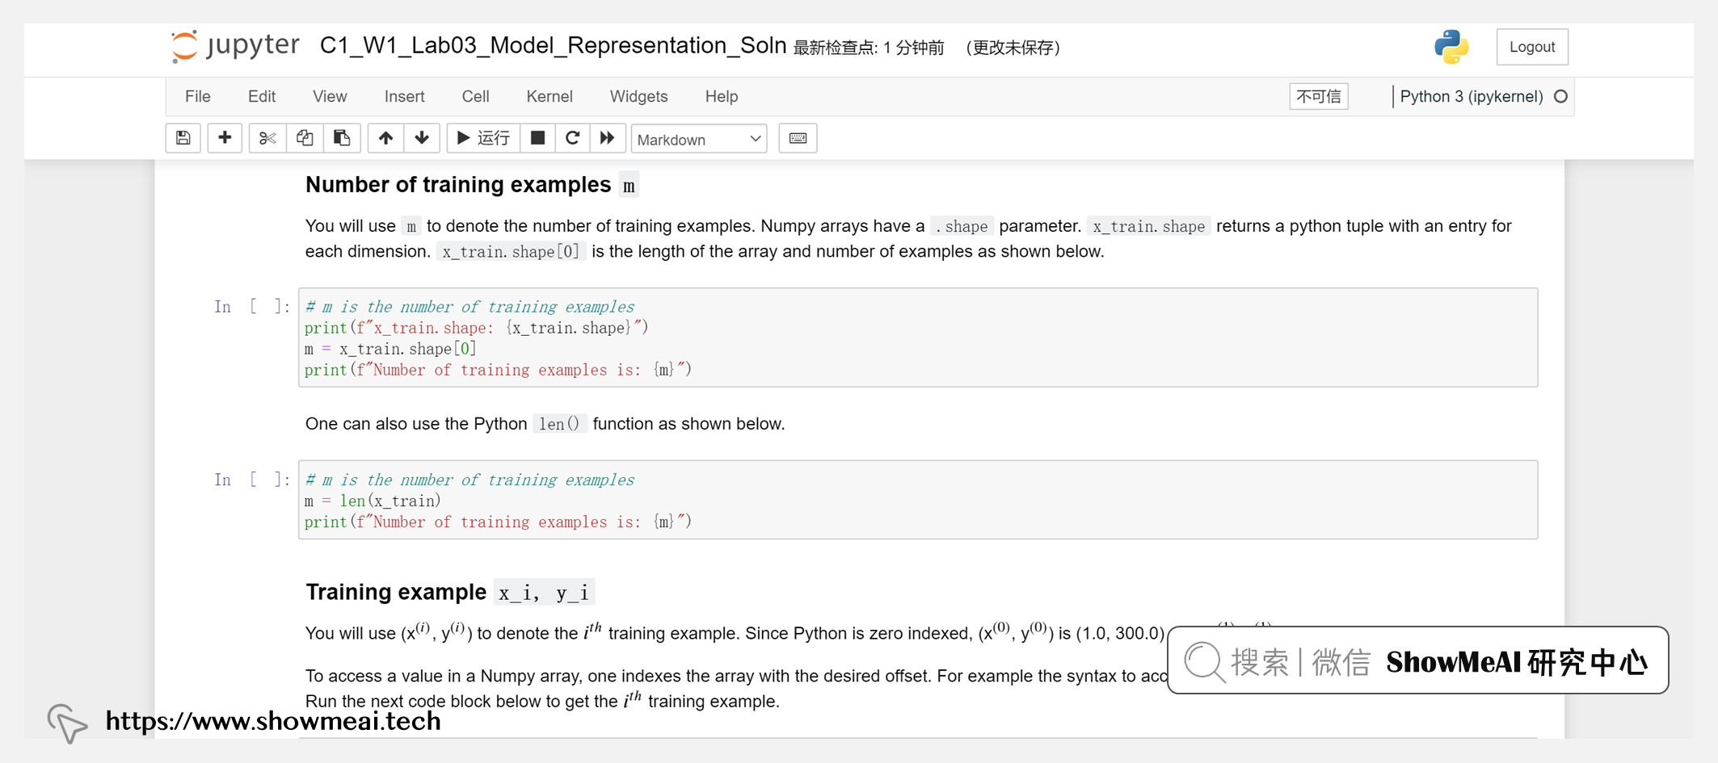Insert a cell below with plus icon
The height and width of the screenshot is (763, 1718).
[225, 138]
